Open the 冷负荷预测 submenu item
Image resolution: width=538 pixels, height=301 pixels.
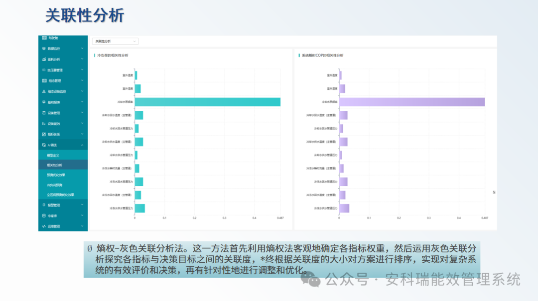coord(63,185)
